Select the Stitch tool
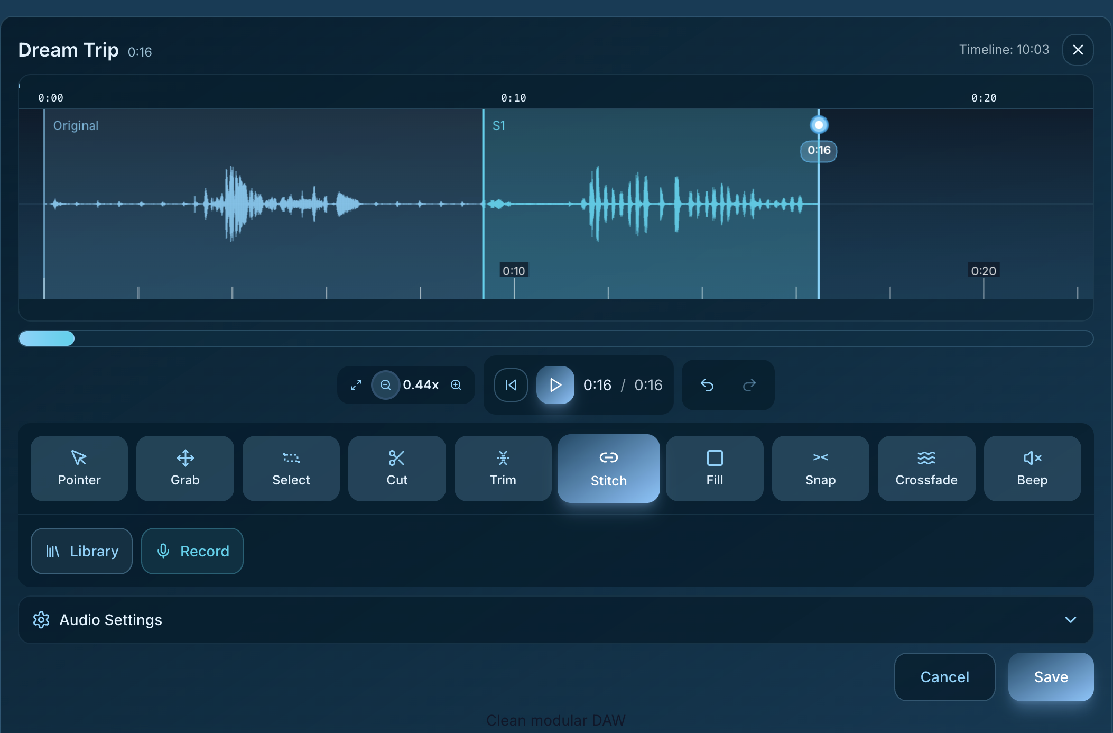1113x733 pixels. 608,469
